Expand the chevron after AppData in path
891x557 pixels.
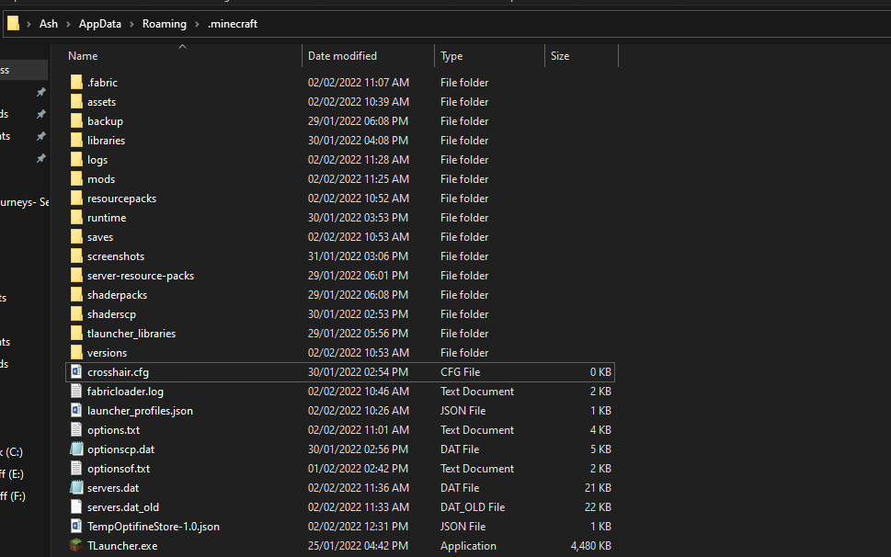pos(131,24)
